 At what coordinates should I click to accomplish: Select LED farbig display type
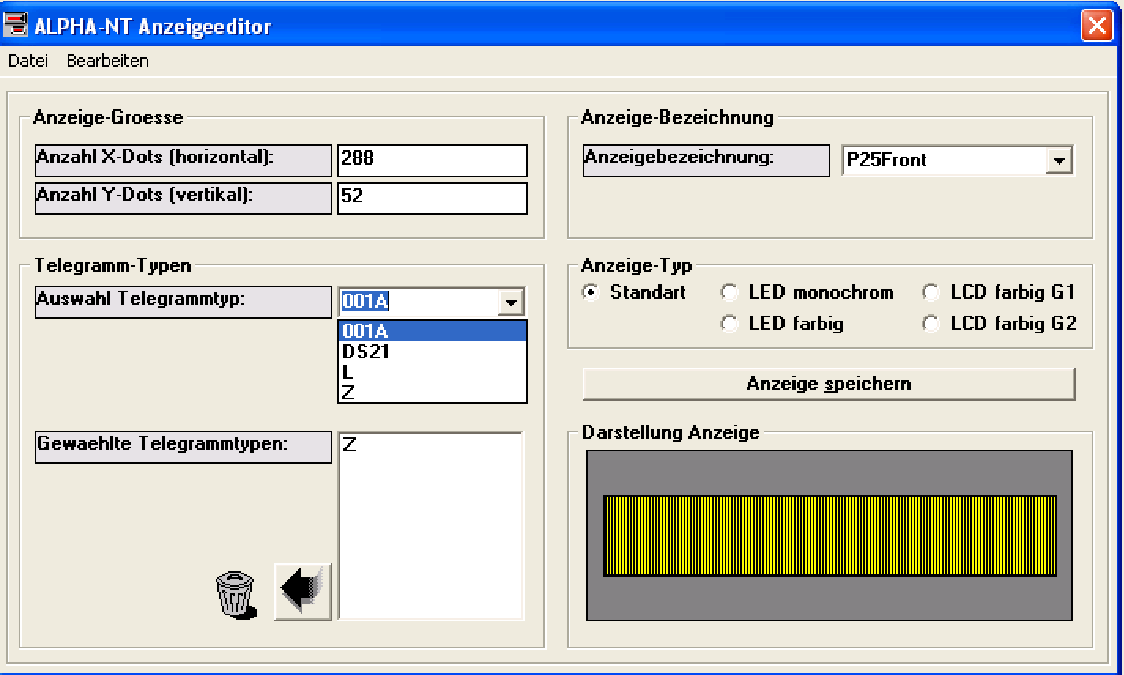(x=729, y=324)
